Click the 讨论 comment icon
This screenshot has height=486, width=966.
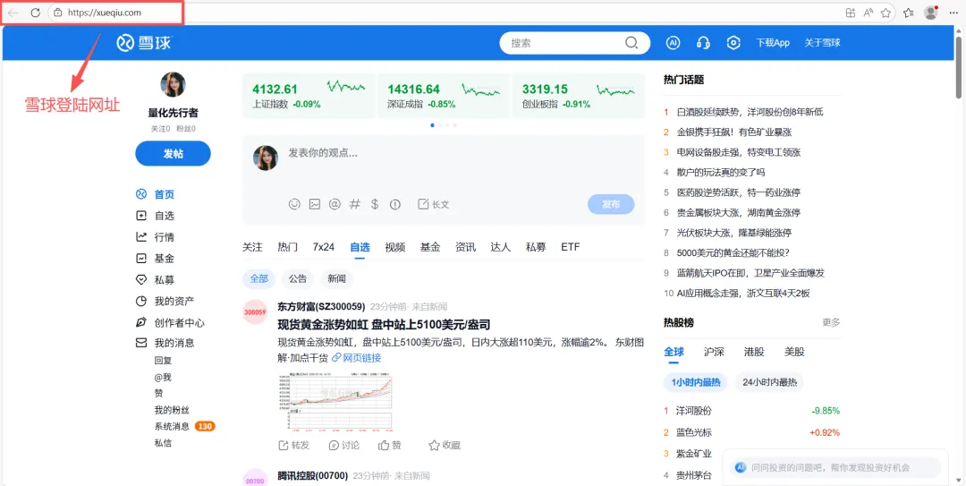[344, 445]
